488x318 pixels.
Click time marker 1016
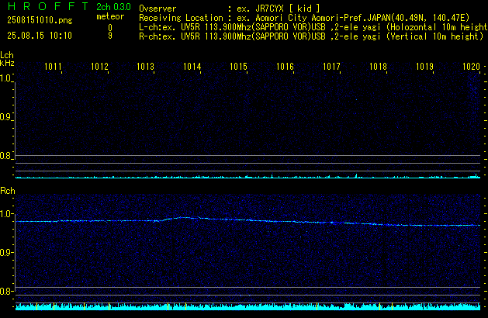click(285, 67)
